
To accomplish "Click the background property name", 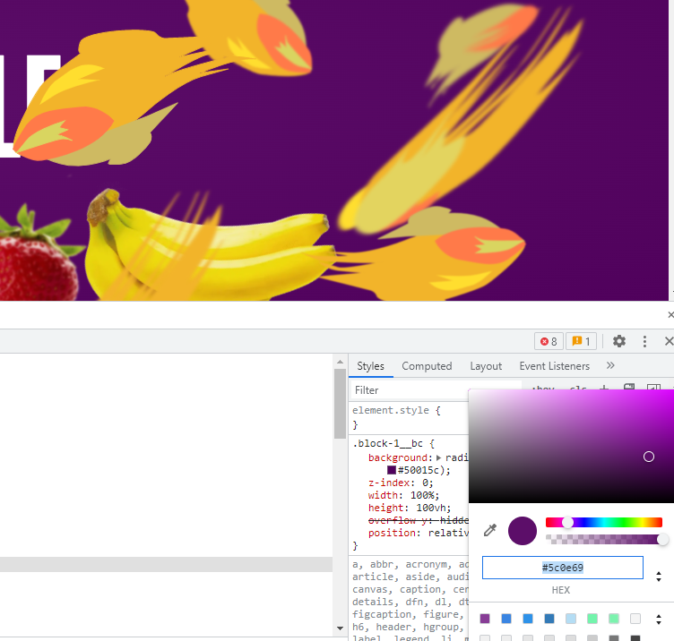I will coord(398,457).
